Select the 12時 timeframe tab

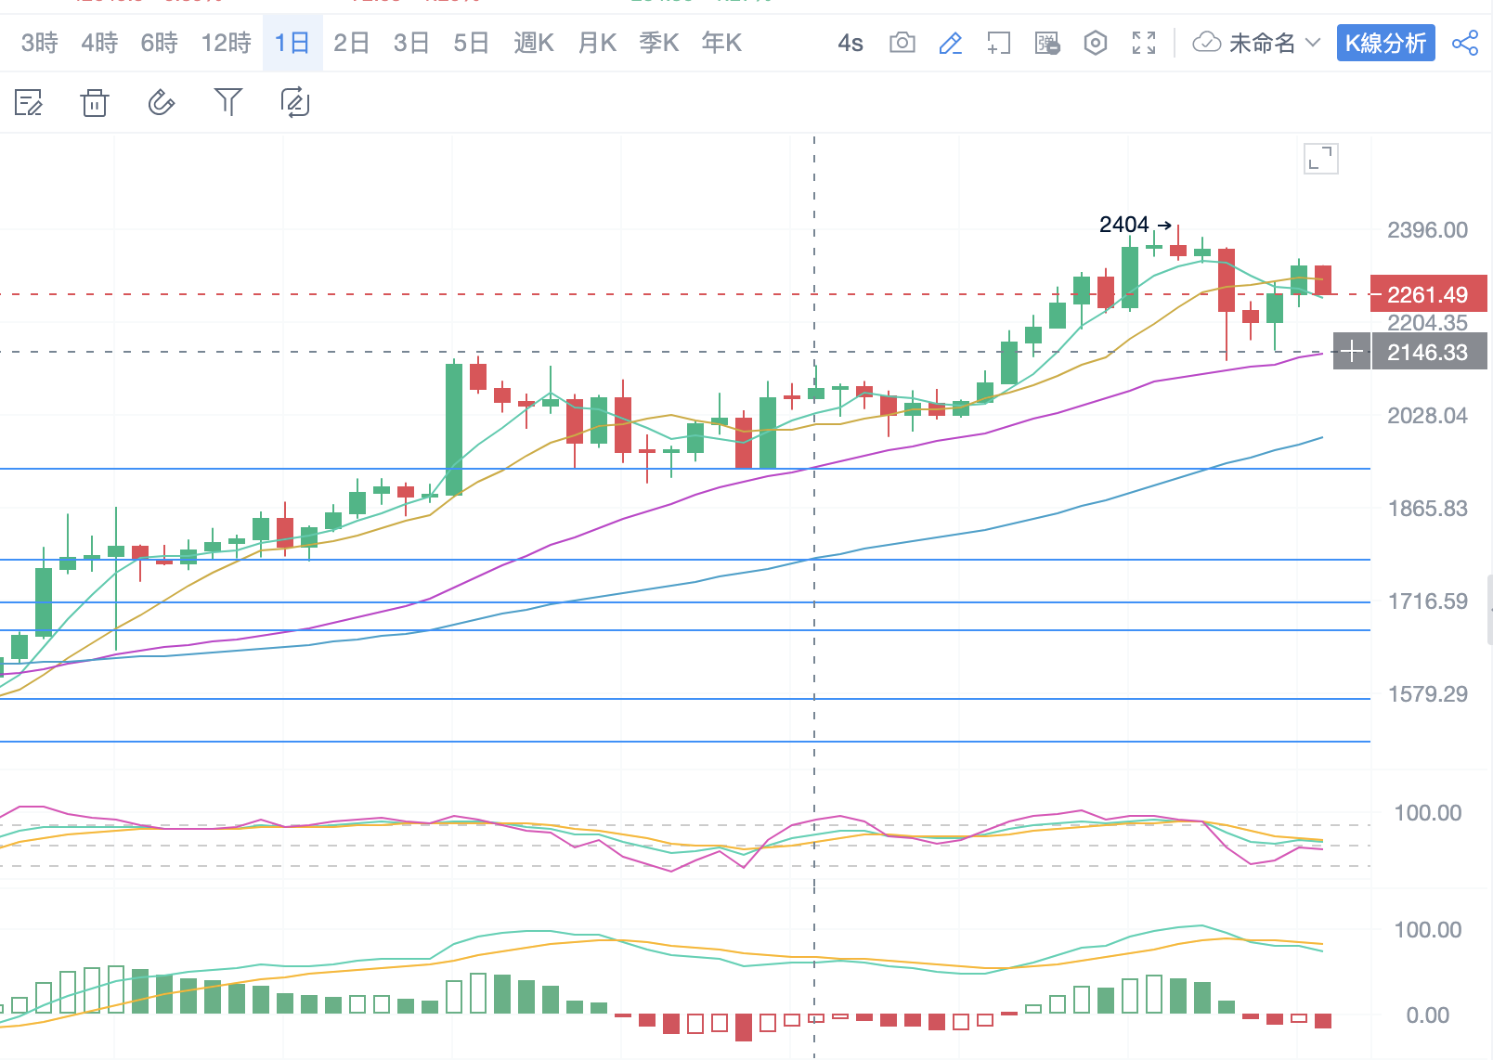227,43
